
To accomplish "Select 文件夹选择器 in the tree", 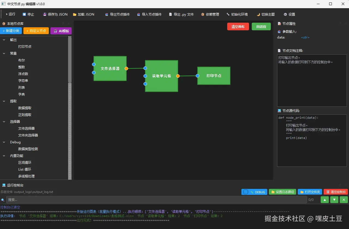I will 28,135.
